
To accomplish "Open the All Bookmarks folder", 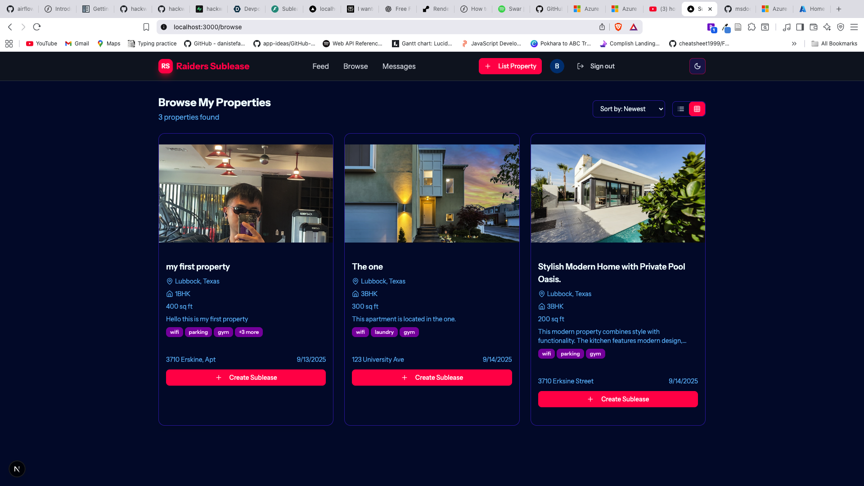I will pyautogui.click(x=834, y=44).
